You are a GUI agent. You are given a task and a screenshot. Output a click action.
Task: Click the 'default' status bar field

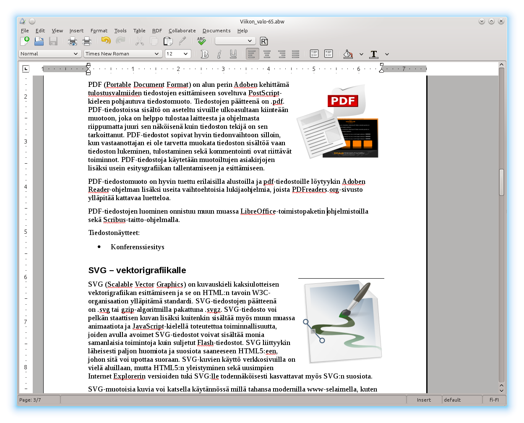462,400
